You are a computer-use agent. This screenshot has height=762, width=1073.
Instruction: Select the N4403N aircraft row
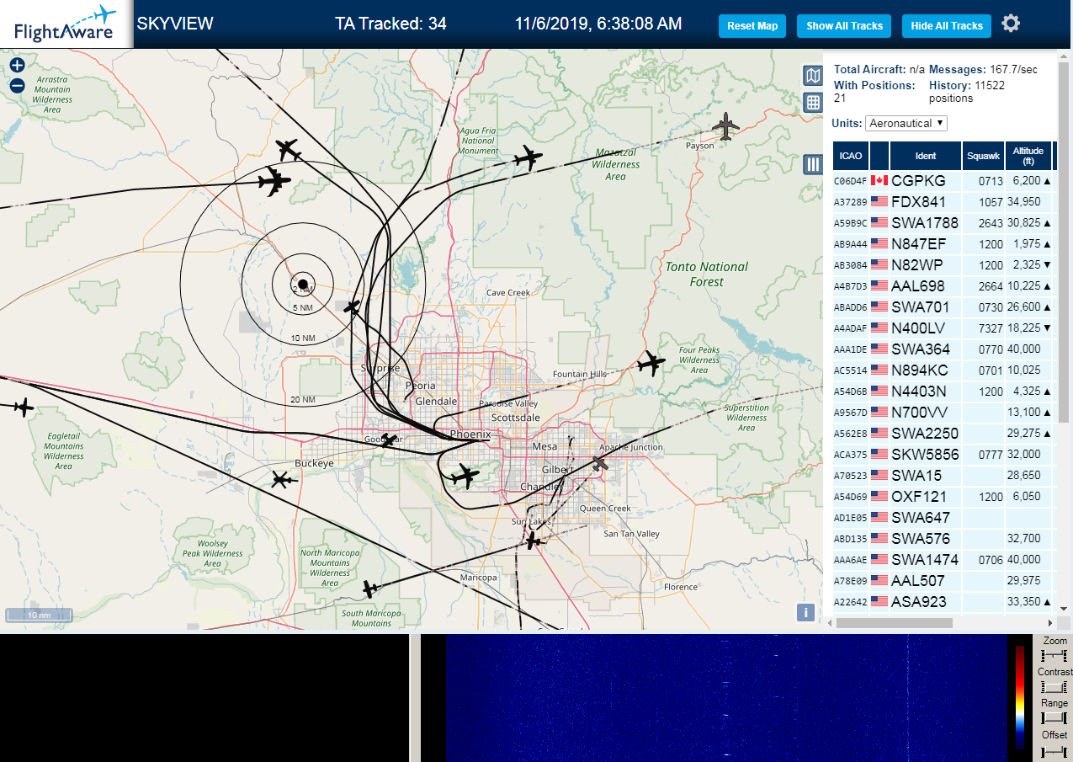click(x=943, y=391)
